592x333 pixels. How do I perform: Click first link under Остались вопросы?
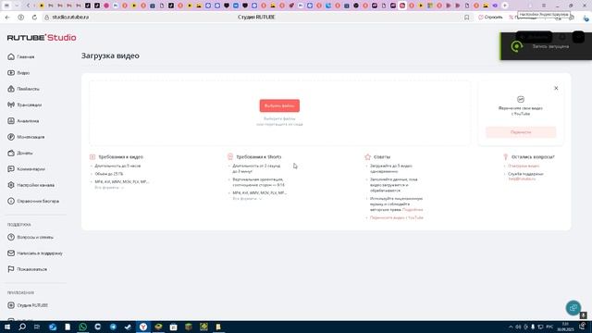[x=524, y=166]
